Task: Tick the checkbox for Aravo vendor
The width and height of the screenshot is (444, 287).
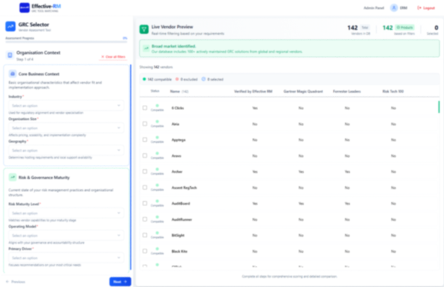Action: coord(145,155)
